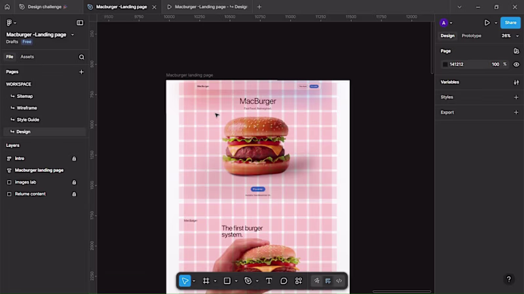The width and height of the screenshot is (524, 294).
Task: Select the Text tool
Action: [269, 281]
